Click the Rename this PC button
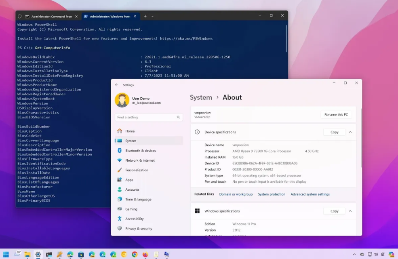398x259 pixels. (x=336, y=114)
